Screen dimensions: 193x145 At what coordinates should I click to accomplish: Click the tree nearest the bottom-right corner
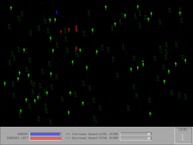tap(150, 114)
